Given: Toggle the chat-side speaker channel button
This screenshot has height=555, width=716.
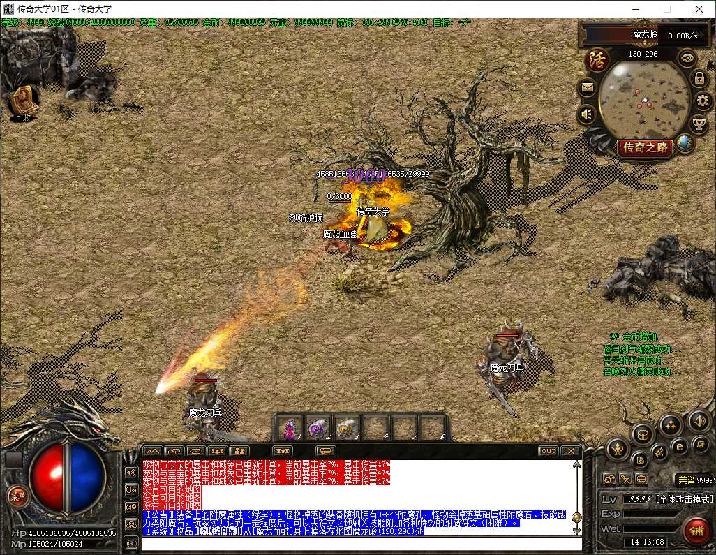Looking at the screenshot, I should [131, 473].
